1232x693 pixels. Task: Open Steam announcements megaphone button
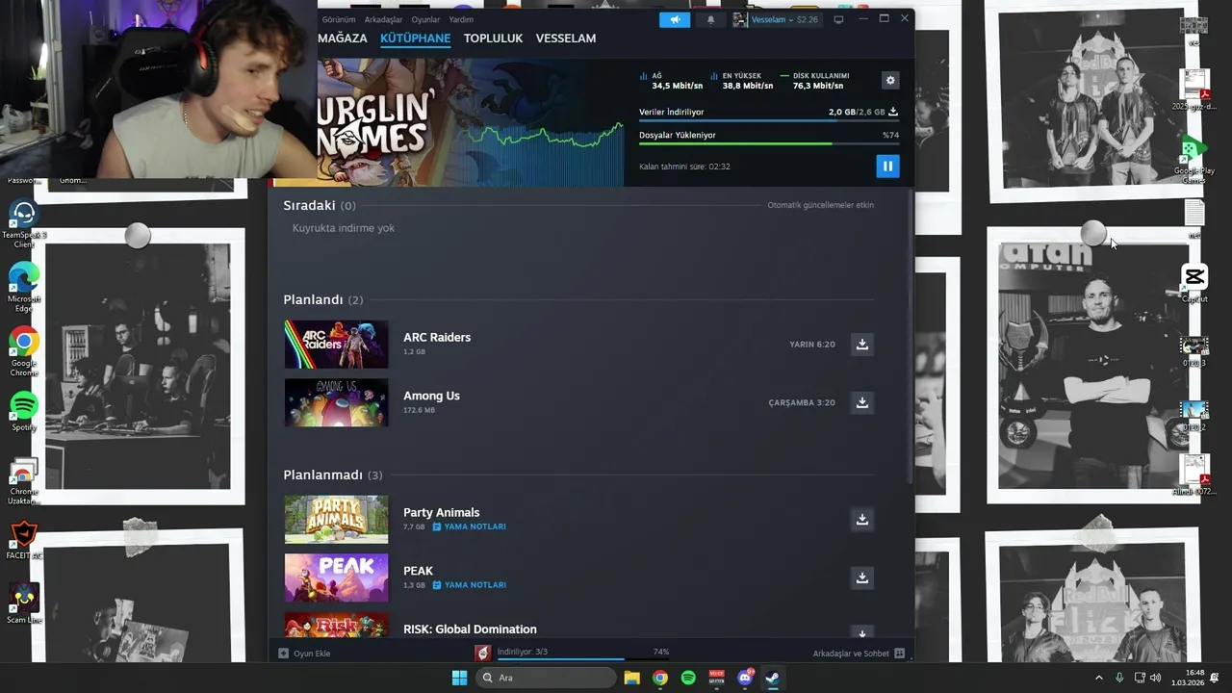point(675,19)
